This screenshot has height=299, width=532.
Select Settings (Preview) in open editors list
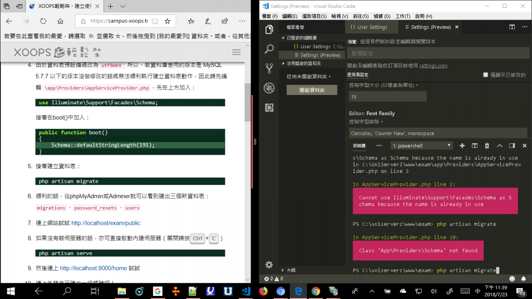coord(312,55)
